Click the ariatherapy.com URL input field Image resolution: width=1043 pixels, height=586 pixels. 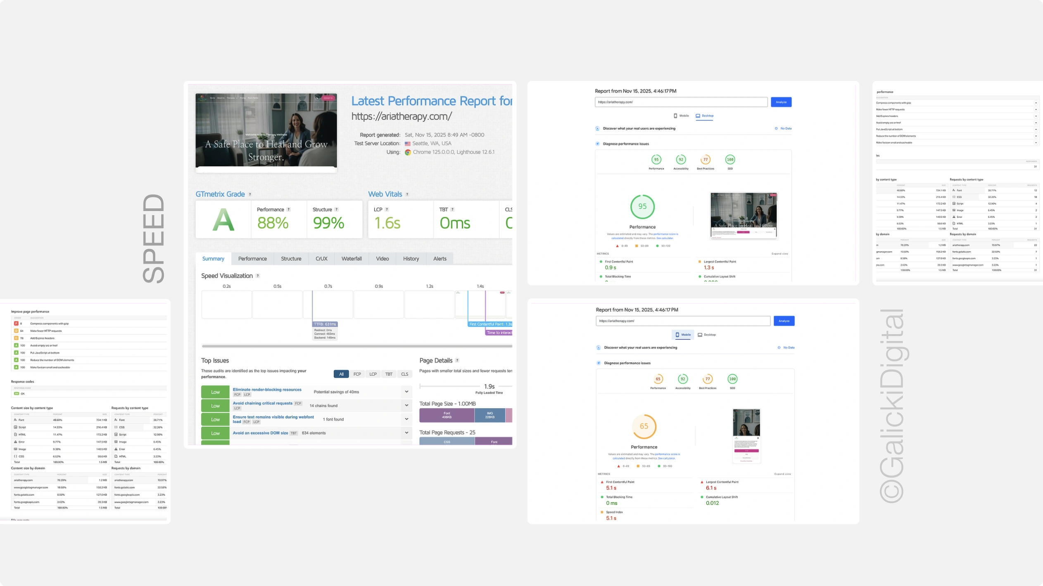(682, 102)
